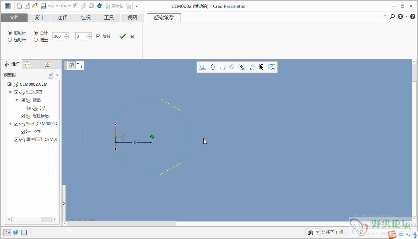418x239 pixels.
Task: Switch to the 工具 tab
Action: point(109,18)
